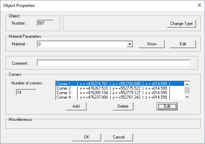Select Corner 1 in the list
Image resolution: width=205 pixels, height=144 pixels.
tap(120, 83)
